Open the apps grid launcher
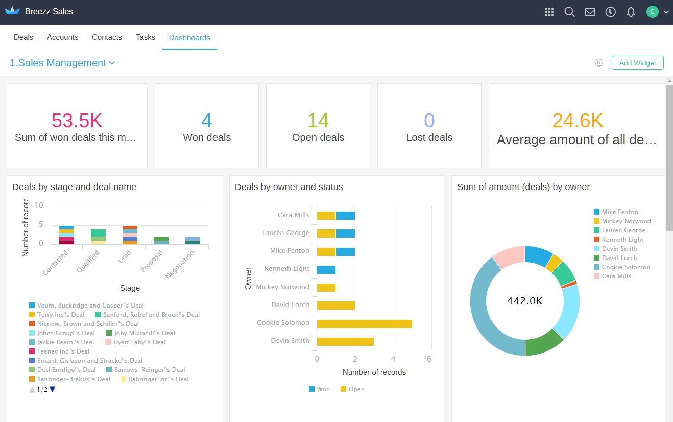 click(549, 11)
